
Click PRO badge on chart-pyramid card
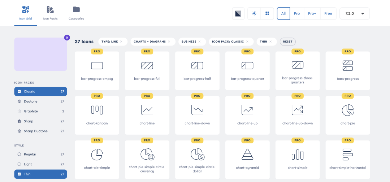point(247,140)
